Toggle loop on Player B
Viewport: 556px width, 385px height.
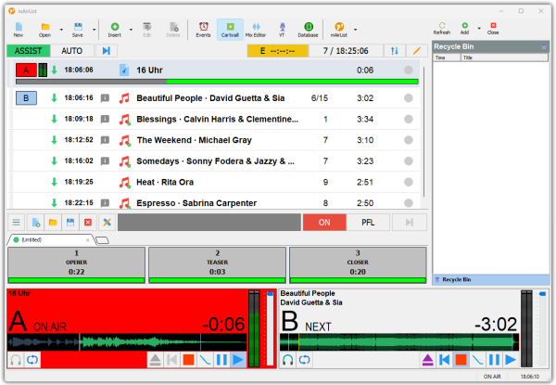(304, 360)
